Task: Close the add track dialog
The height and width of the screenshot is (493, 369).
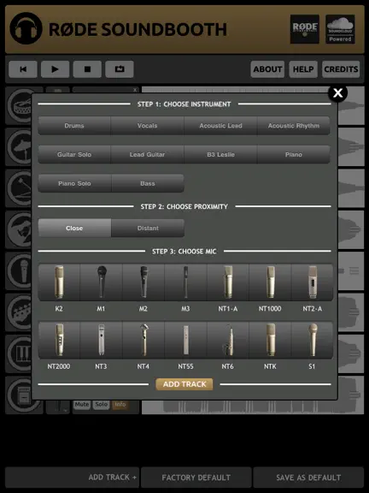Action: pos(337,92)
